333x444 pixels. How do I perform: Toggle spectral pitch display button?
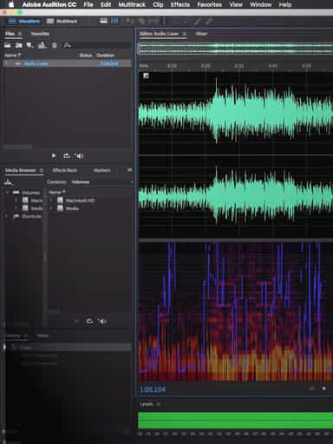coord(114,21)
